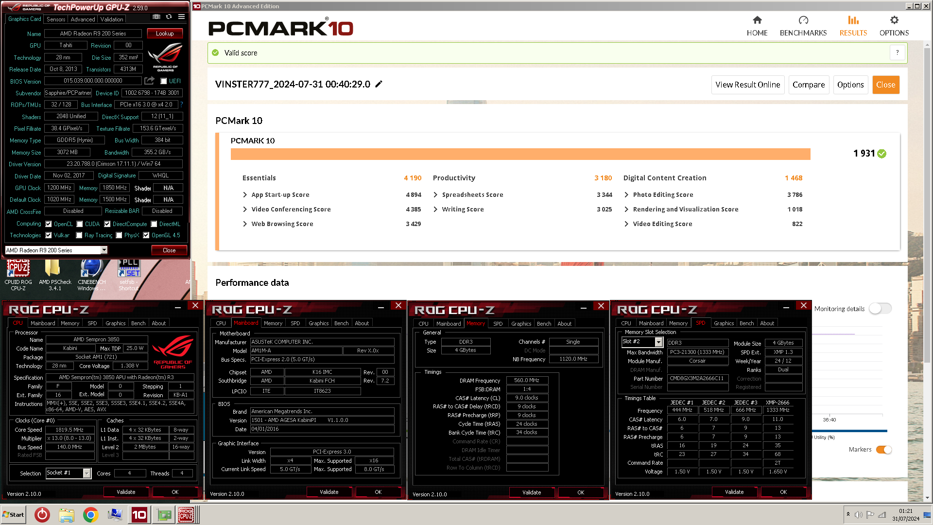Click Validate in the Memory CPU-Z window
Screen dimensions: 933x525
[x=532, y=492]
